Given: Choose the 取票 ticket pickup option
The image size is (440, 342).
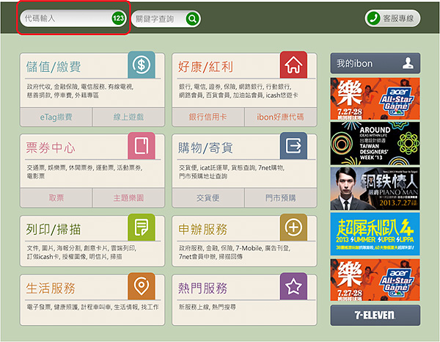Looking at the screenshot, I should point(56,197).
